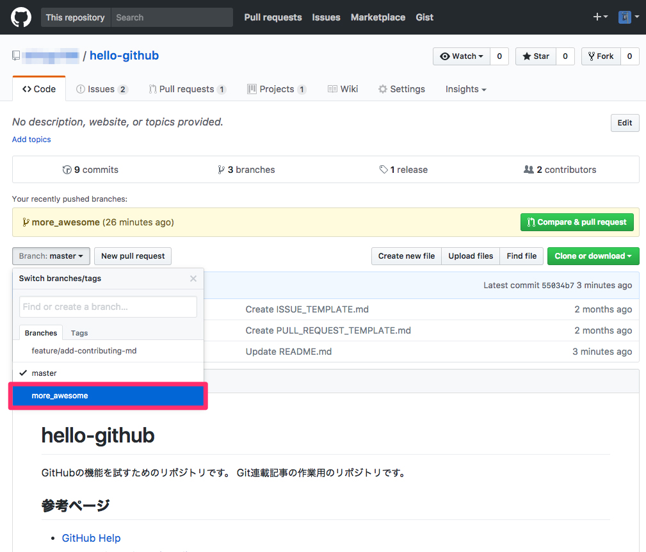
Task: Switch to the Tags tab in the branch switcher
Action: 79,332
